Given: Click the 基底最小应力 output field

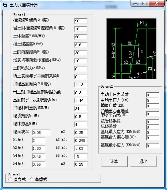Looking at the screenshot, I should [153, 146].
